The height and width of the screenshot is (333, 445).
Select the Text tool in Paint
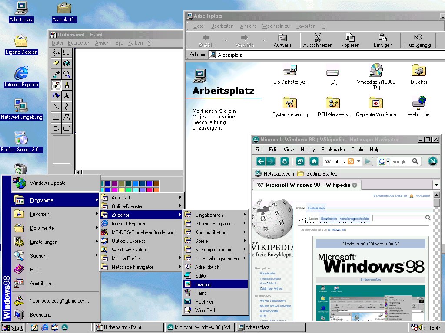67,96
